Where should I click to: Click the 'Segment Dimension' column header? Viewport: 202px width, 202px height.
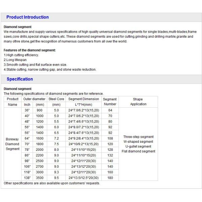click(83, 99)
